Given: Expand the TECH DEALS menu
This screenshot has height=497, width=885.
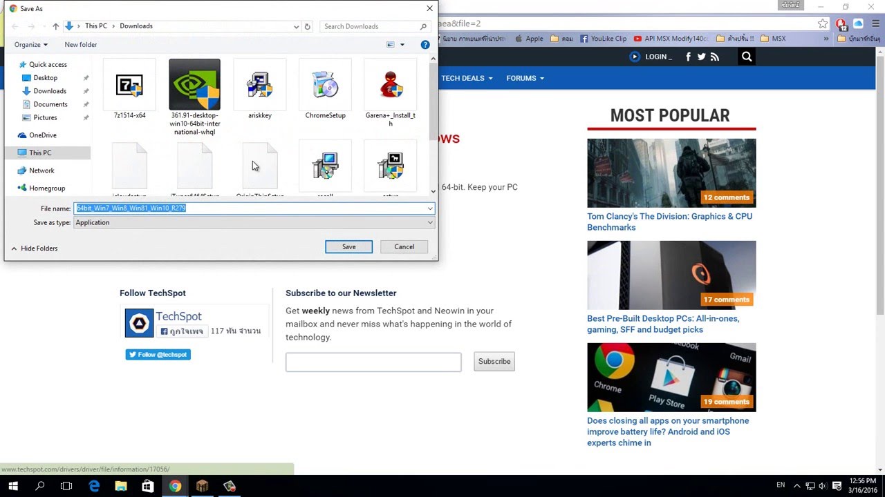Looking at the screenshot, I should click(467, 78).
